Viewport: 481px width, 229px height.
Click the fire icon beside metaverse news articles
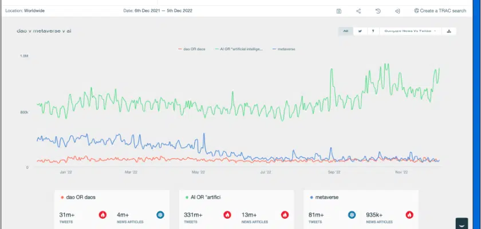pos(409,215)
